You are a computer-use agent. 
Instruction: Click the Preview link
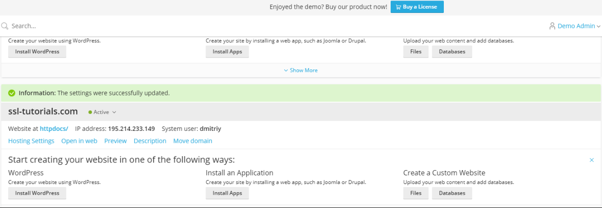[116, 141]
